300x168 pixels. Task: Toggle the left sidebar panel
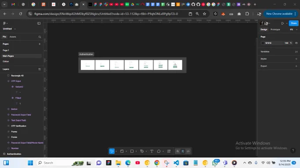tap(39, 23)
